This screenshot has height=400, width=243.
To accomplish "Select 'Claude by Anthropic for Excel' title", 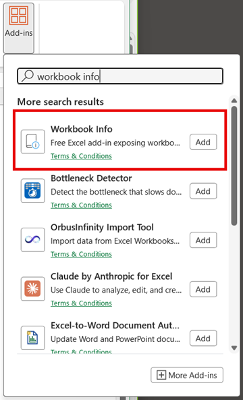I will pos(111,276).
